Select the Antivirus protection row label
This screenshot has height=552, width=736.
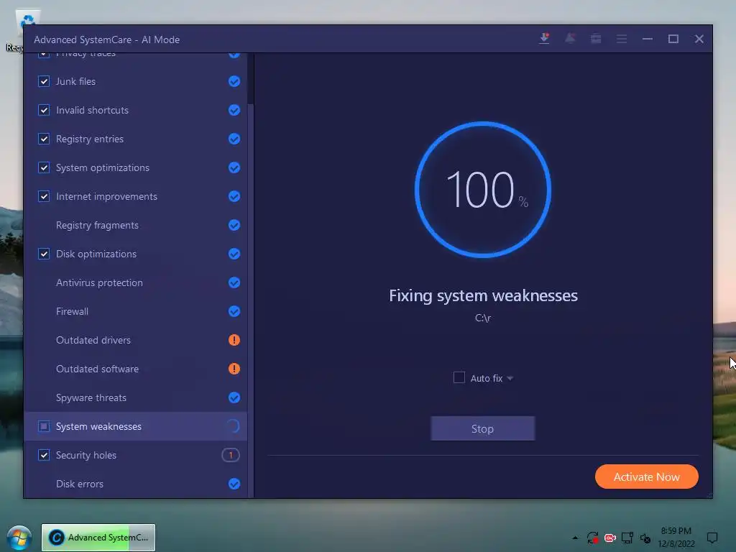tap(99, 282)
